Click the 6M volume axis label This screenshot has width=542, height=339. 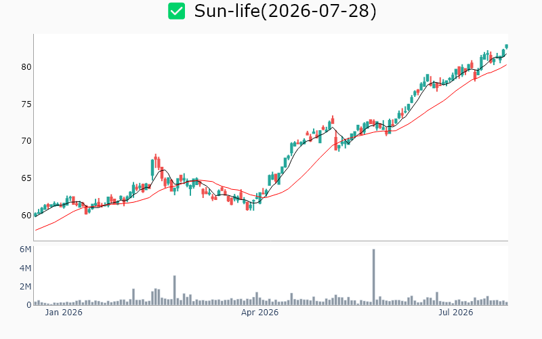[25, 250]
